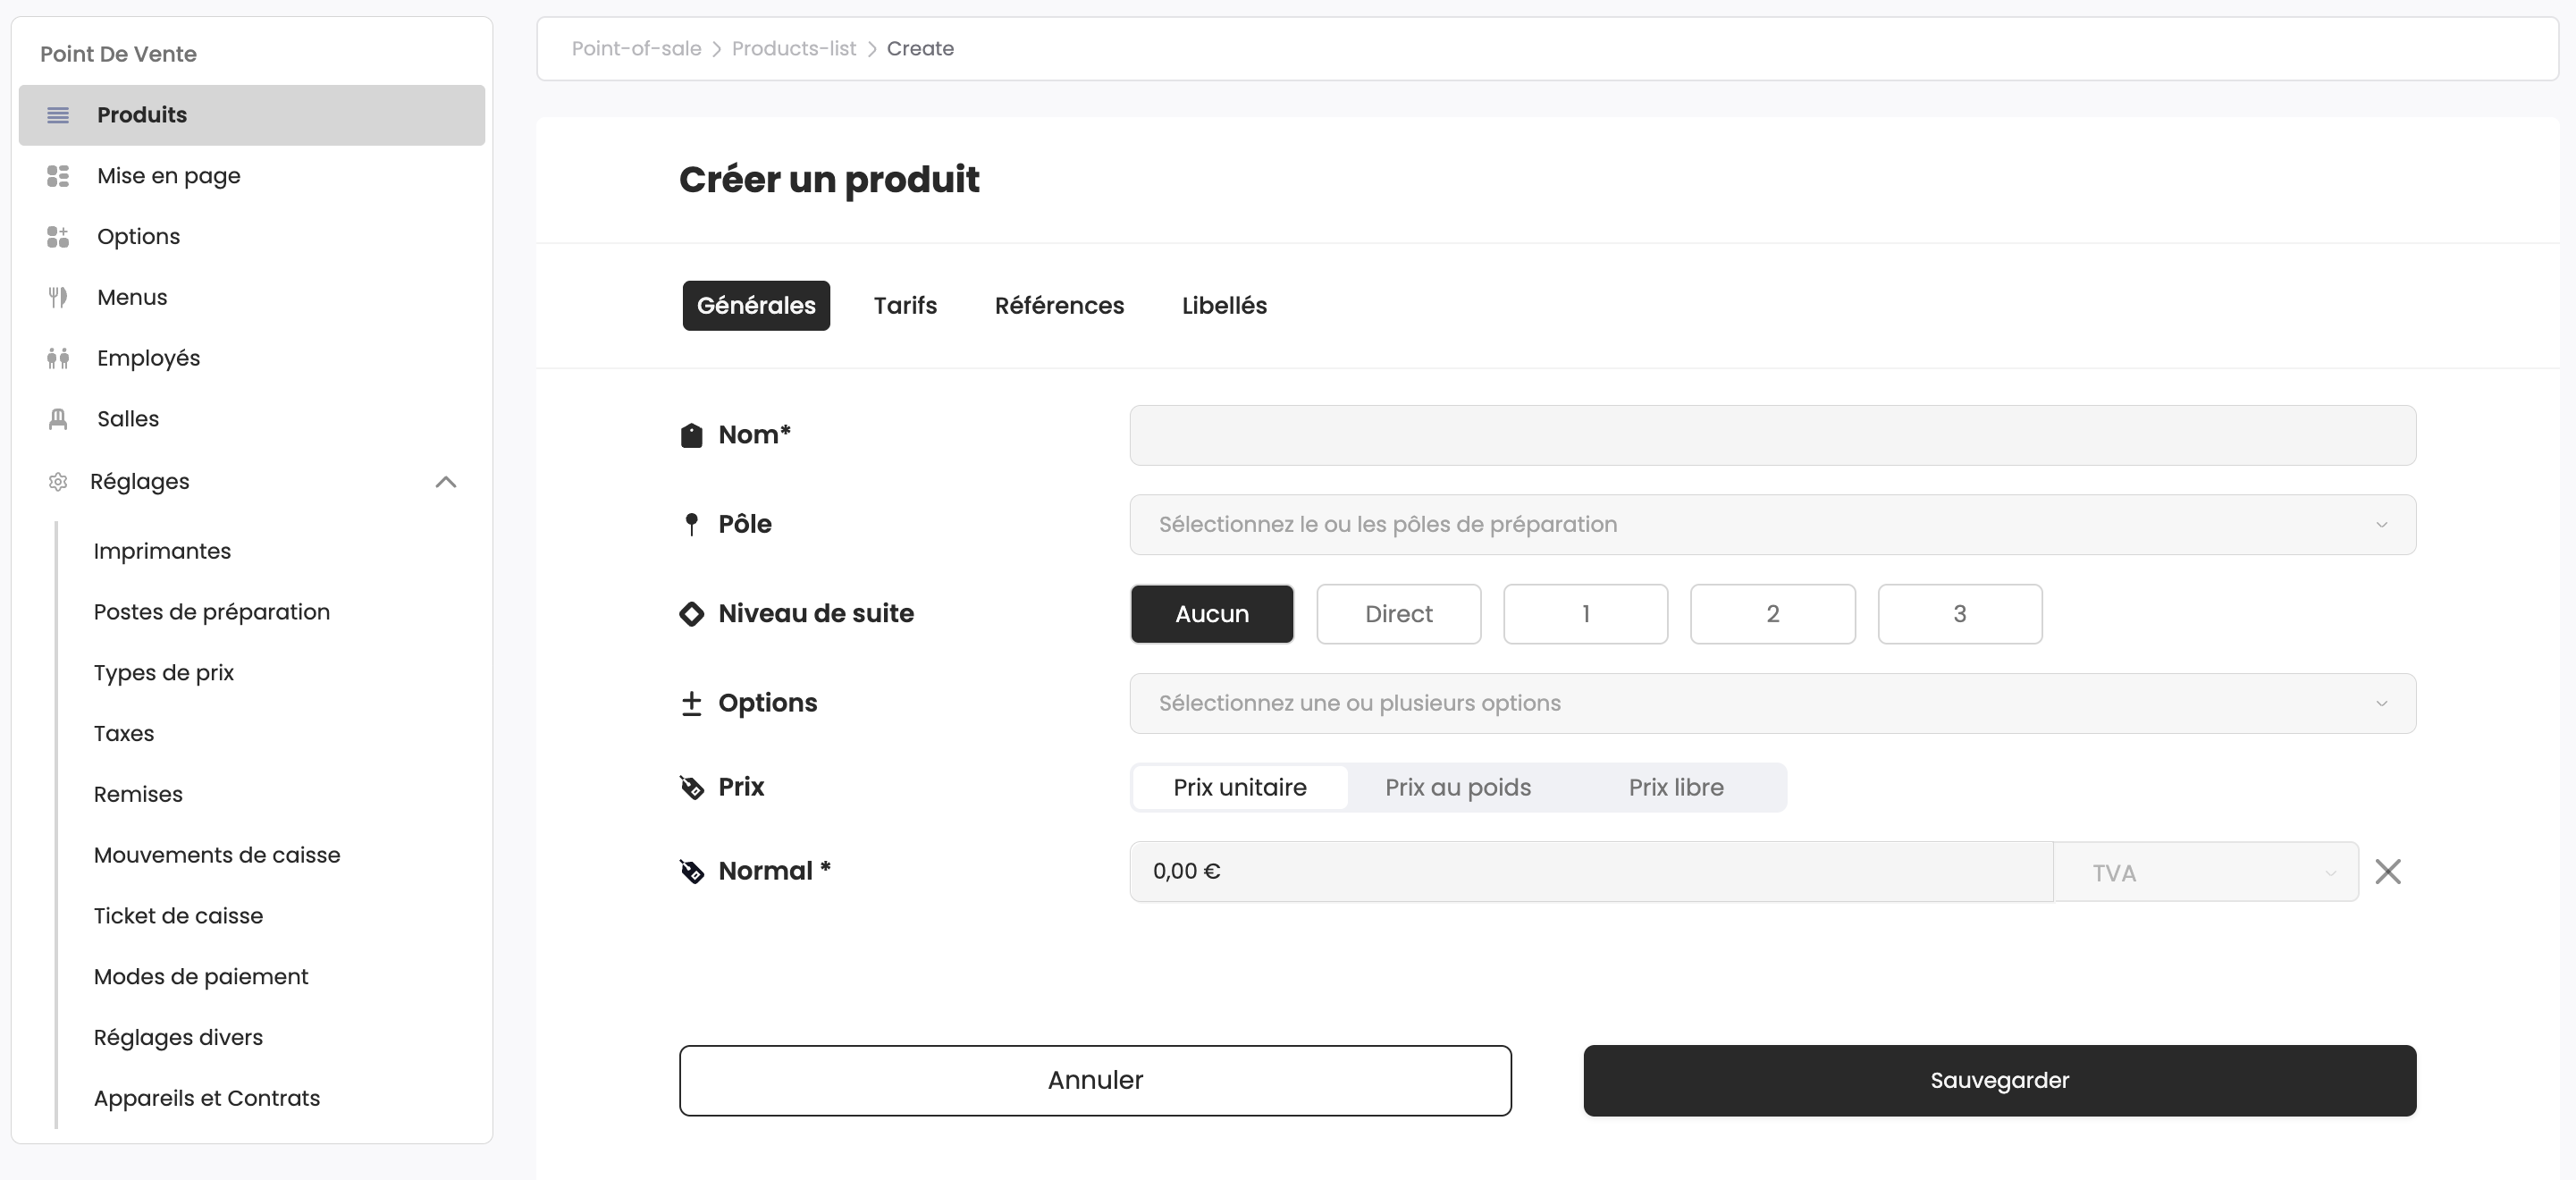The width and height of the screenshot is (2576, 1180).
Task: Open the Références tab
Action: [1058, 306]
